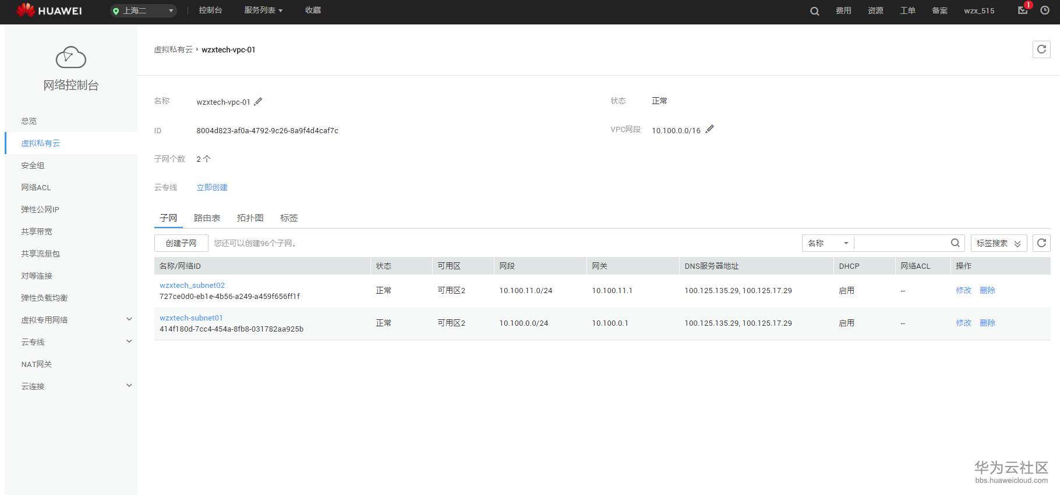Switch to the 路由表 tab
Image resolution: width=1060 pixels, height=495 pixels.
point(207,218)
